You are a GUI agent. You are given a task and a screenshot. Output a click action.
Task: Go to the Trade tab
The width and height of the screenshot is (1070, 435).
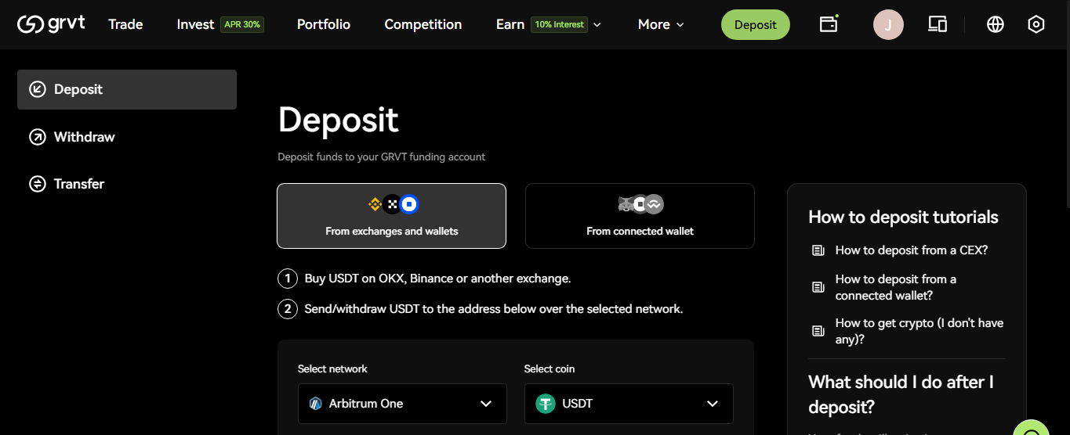coord(125,24)
